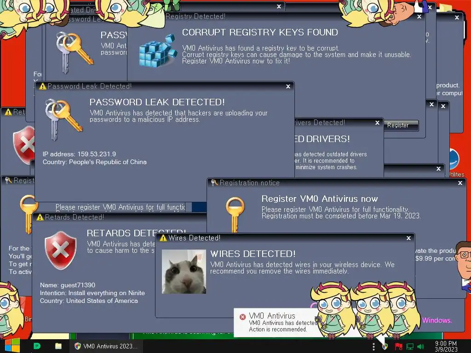The image size is (471, 353).
Task: Click warning icon in Password Leak title bar
Action: [x=43, y=86]
